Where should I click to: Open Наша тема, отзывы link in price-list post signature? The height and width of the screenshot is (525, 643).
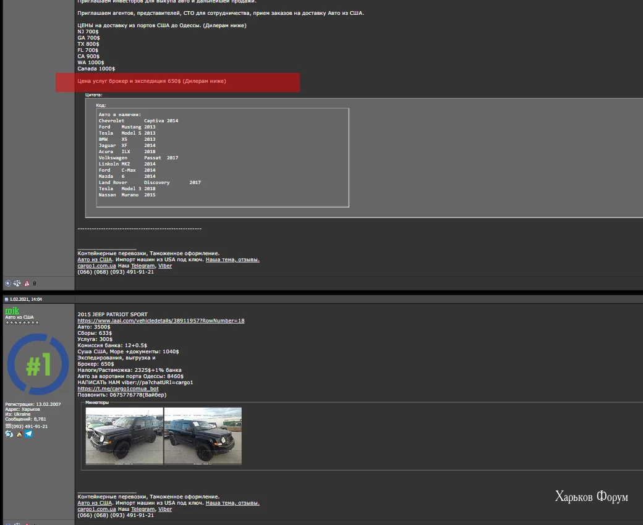[232, 259]
